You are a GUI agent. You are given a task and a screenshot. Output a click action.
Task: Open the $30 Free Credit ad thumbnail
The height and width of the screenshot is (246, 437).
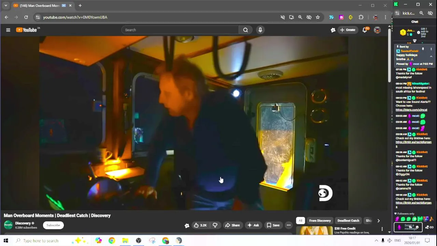314,231
